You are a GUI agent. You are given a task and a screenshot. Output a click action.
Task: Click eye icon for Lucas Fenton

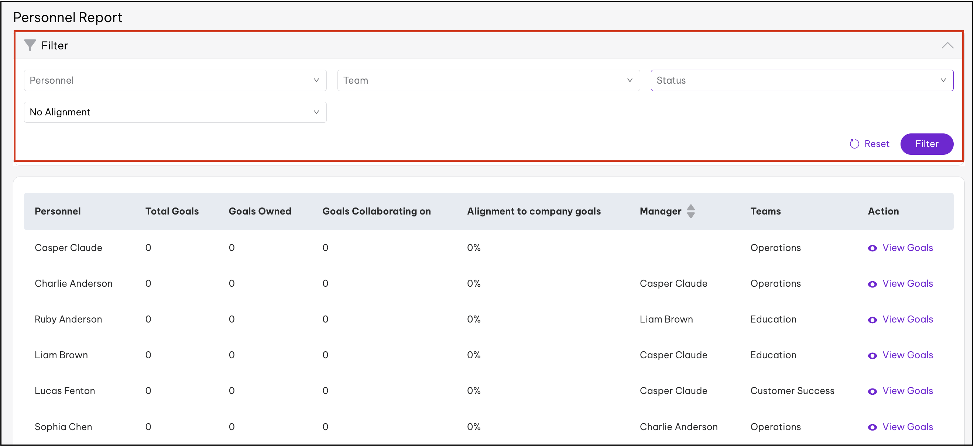click(872, 392)
